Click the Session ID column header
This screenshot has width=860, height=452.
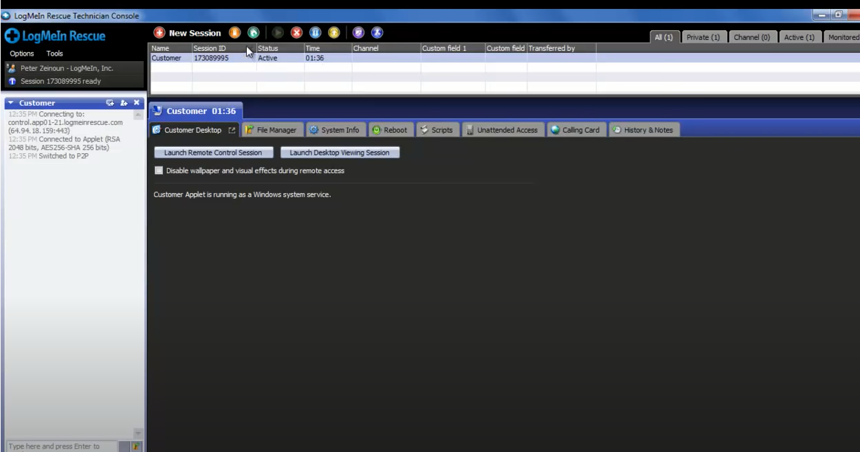tap(224, 48)
